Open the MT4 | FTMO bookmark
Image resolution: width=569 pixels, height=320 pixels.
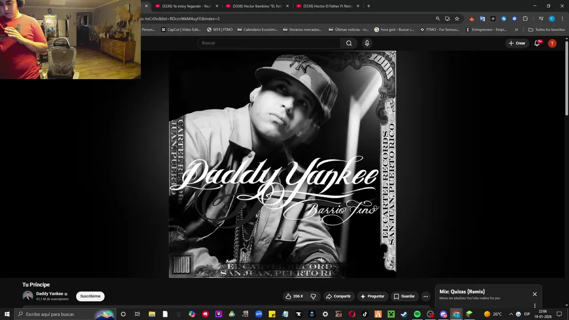pyautogui.click(x=220, y=30)
